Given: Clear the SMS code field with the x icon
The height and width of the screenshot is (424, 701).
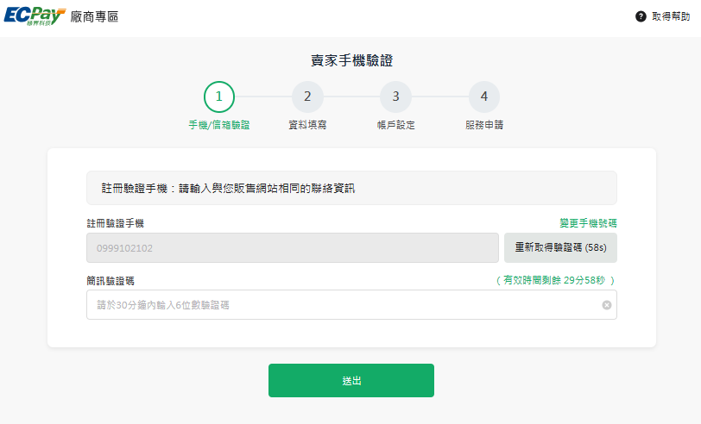Looking at the screenshot, I should click(x=606, y=305).
